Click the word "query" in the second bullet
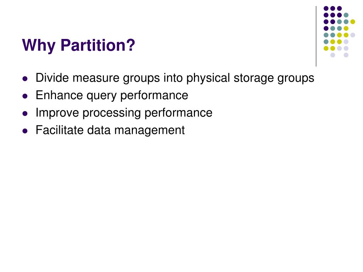Screen dimensions: 363x272 101,96
